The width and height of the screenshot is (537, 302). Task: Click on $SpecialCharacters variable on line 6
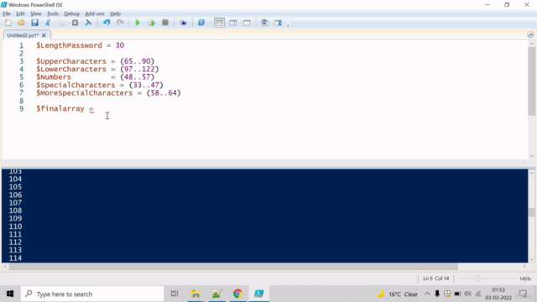(x=76, y=85)
